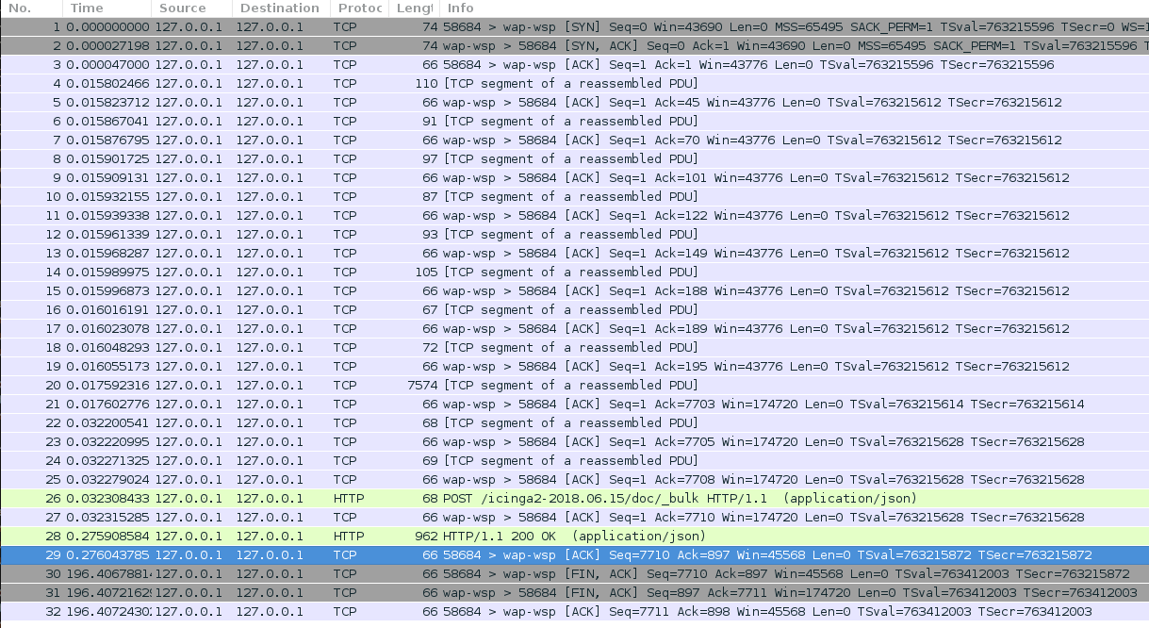The width and height of the screenshot is (1149, 628).
Task: Select packet 22 at time 0.032200541
Action: (x=574, y=422)
